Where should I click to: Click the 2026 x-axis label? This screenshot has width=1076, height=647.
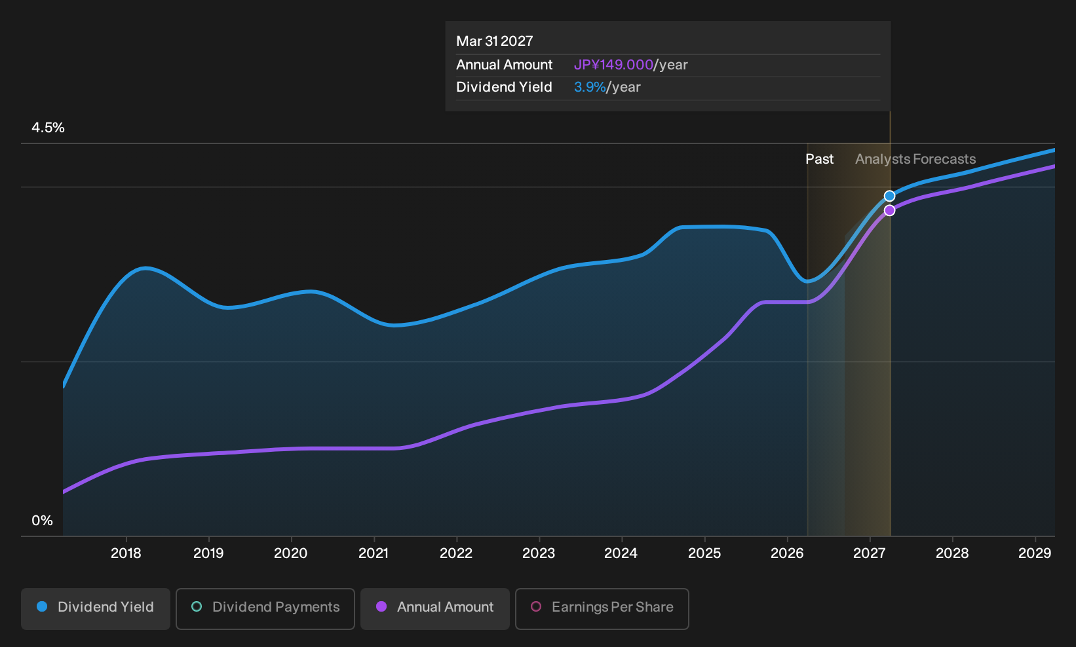click(x=787, y=553)
